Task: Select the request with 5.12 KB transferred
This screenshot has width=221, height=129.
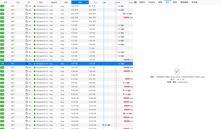Action: (x=66, y=79)
